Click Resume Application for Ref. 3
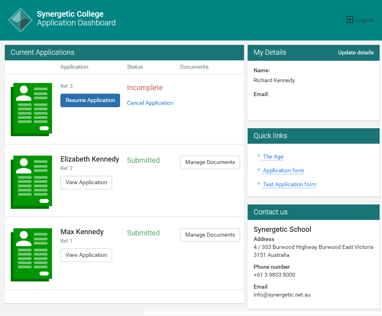Screen dimensions: 382x316 tap(90, 100)
